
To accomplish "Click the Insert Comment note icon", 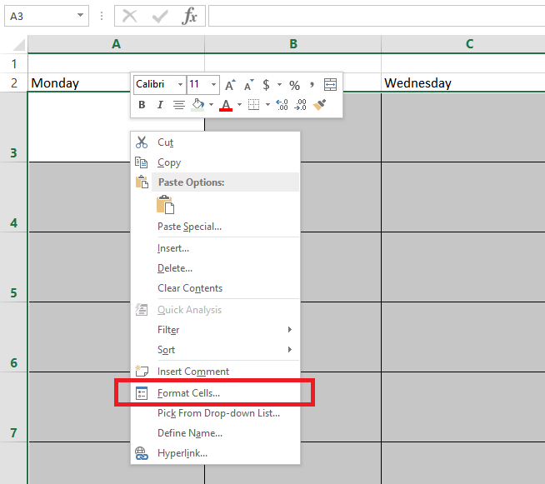I will tap(142, 371).
